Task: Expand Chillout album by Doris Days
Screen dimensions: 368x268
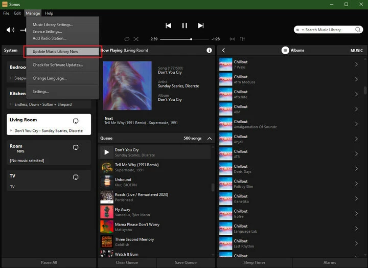Action: coord(356,169)
